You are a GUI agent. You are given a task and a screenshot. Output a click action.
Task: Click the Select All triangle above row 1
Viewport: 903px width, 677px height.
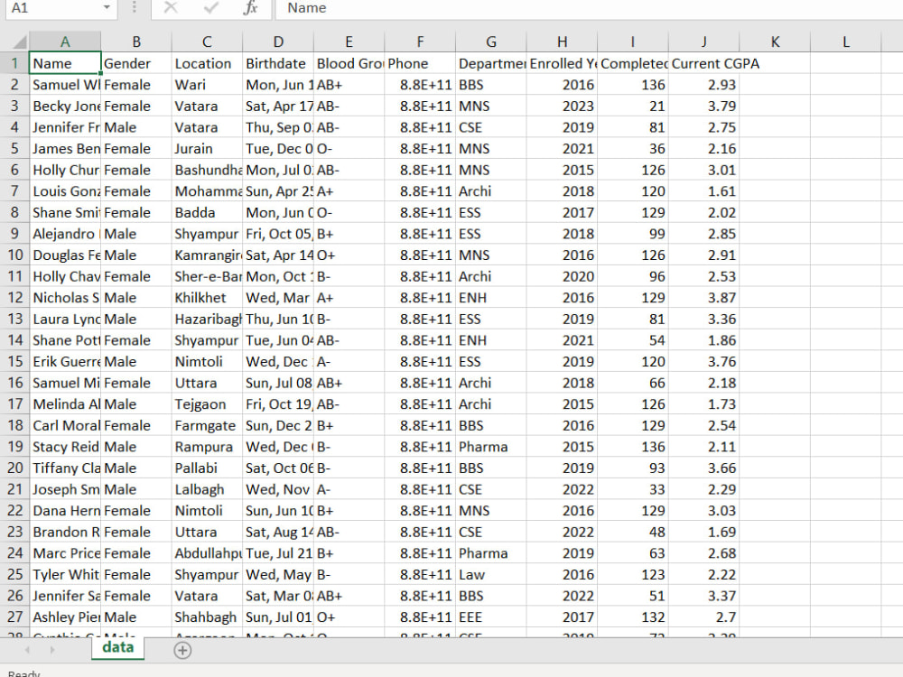[18, 42]
